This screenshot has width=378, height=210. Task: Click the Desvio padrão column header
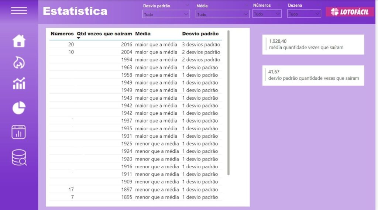tap(200, 34)
